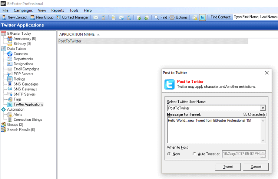This screenshot has width=278, height=179.
Task: Click the envelope email toolbar icon
Action: pos(96,17)
